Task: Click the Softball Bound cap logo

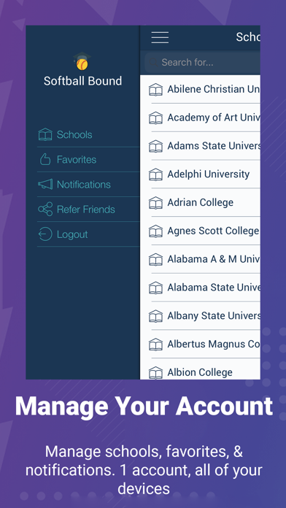Action: pyautogui.click(x=82, y=61)
